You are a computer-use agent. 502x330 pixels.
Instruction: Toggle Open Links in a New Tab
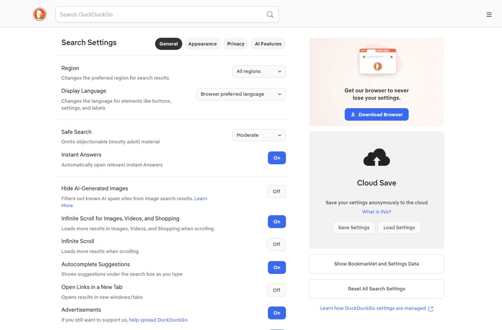click(x=277, y=290)
